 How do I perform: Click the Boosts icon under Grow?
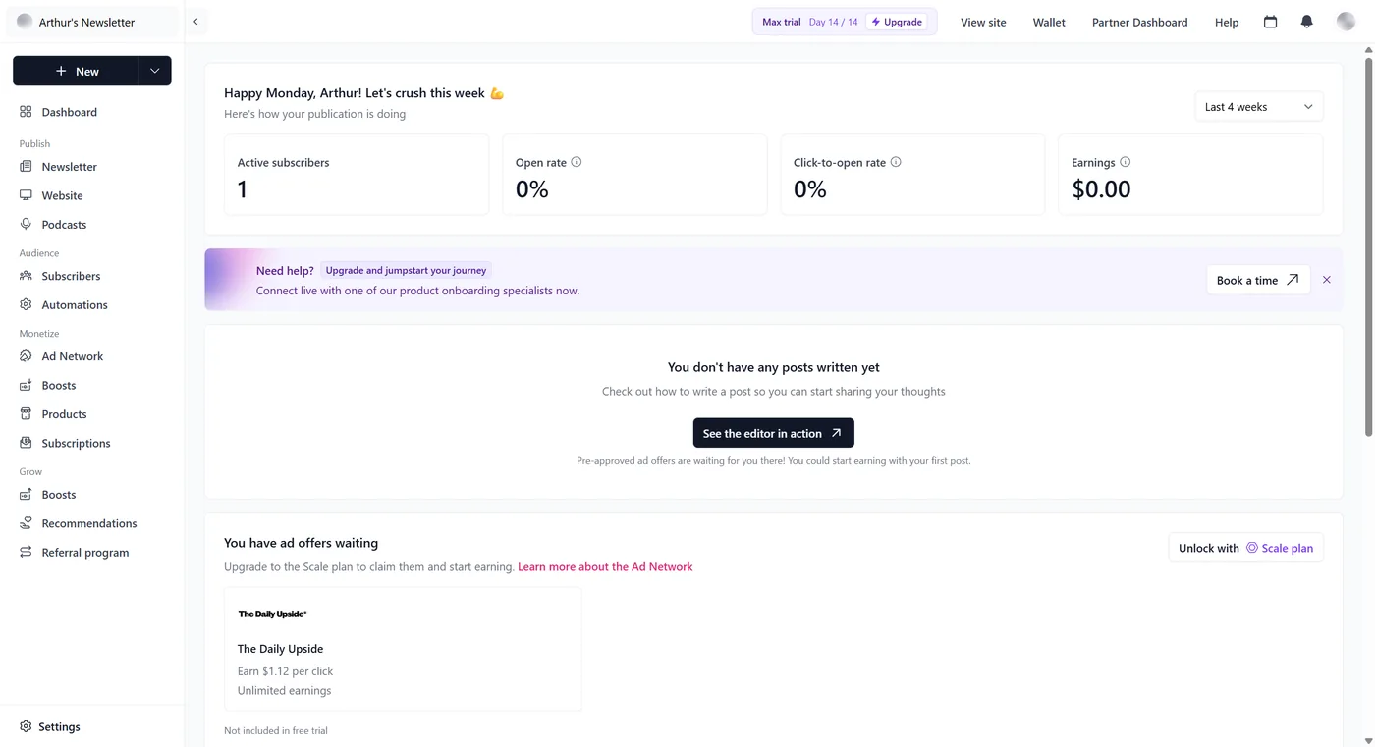pos(26,495)
